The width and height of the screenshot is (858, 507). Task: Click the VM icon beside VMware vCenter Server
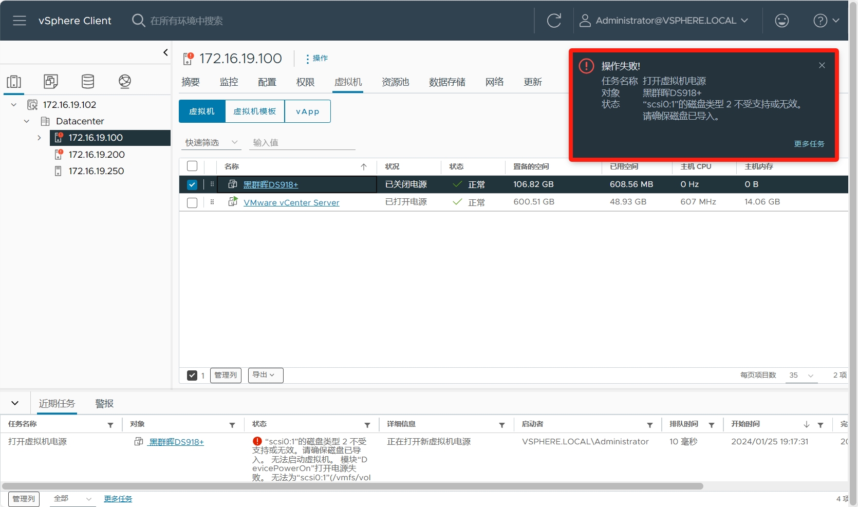pos(233,201)
